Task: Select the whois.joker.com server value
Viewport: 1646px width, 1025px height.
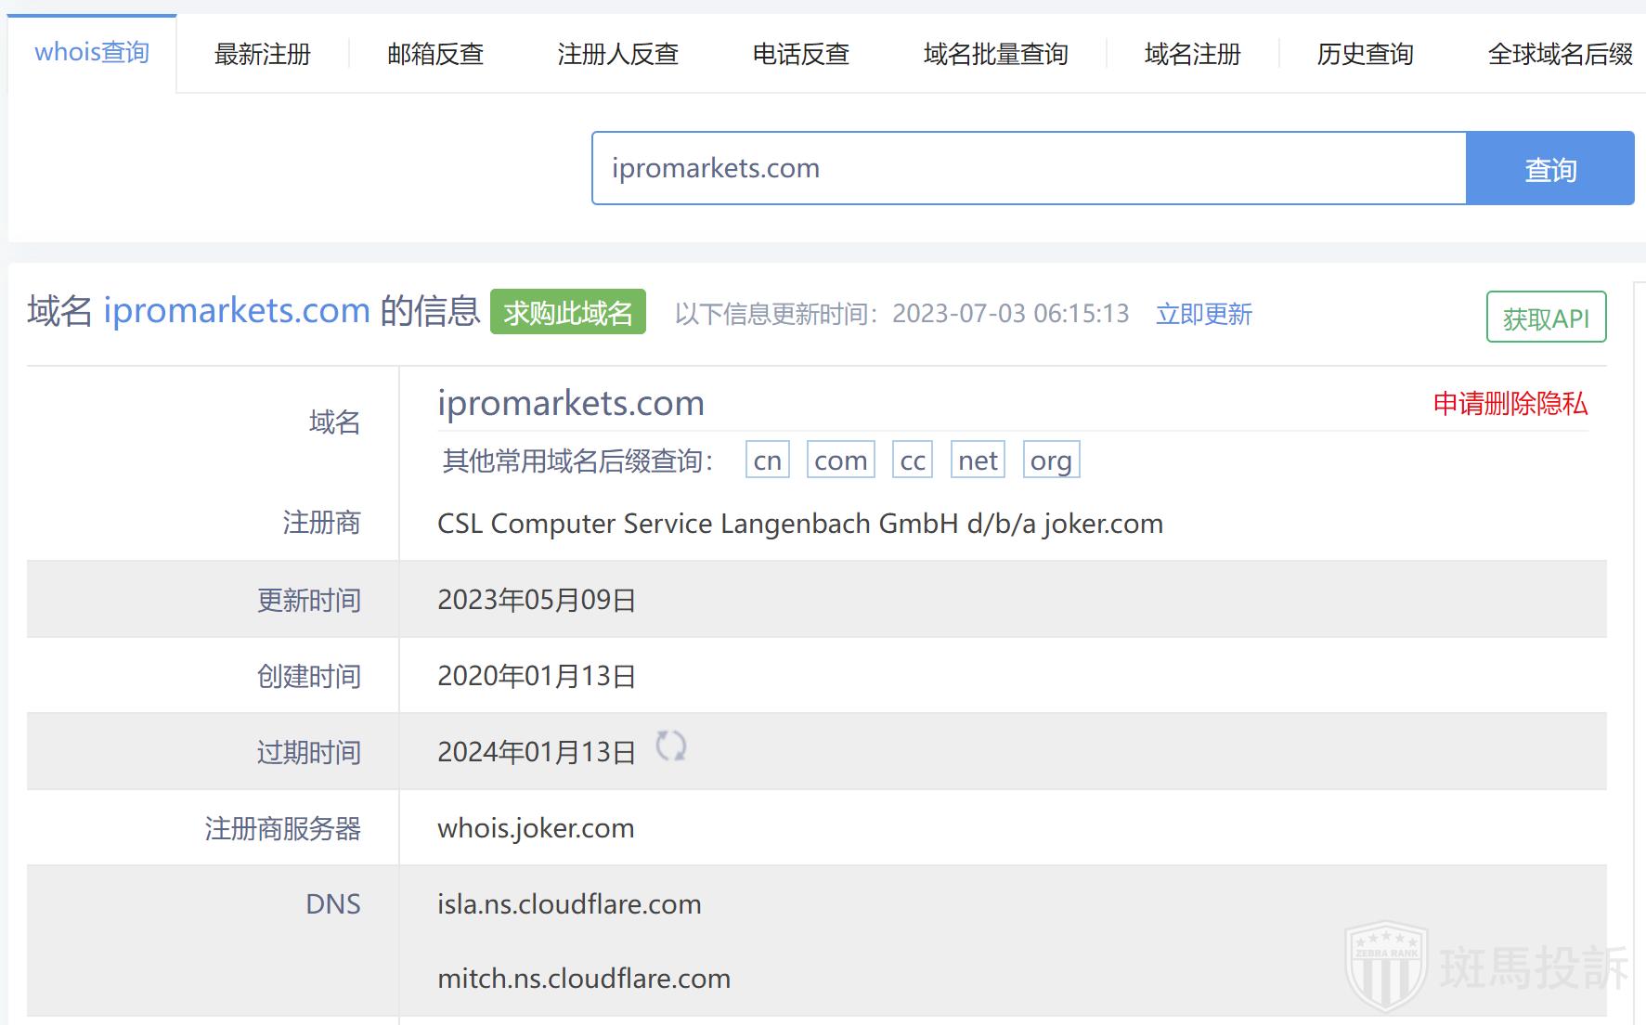Action: pos(536,828)
